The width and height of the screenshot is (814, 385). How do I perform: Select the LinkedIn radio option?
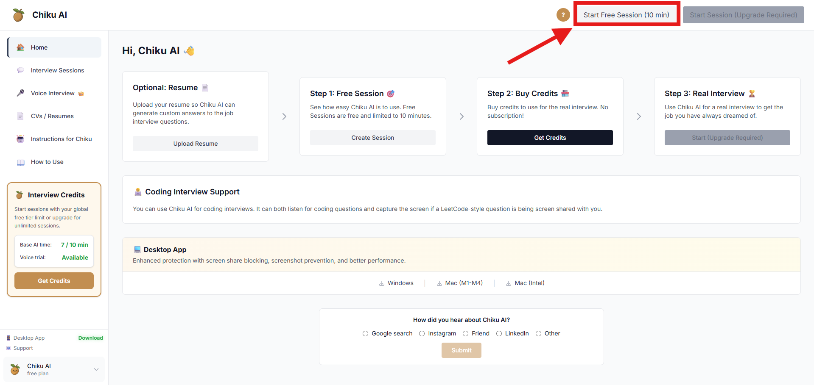click(x=499, y=333)
